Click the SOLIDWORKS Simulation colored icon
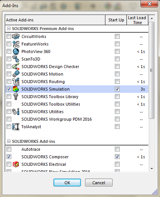Viewport: 160px width, 197px height. (16, 89)
